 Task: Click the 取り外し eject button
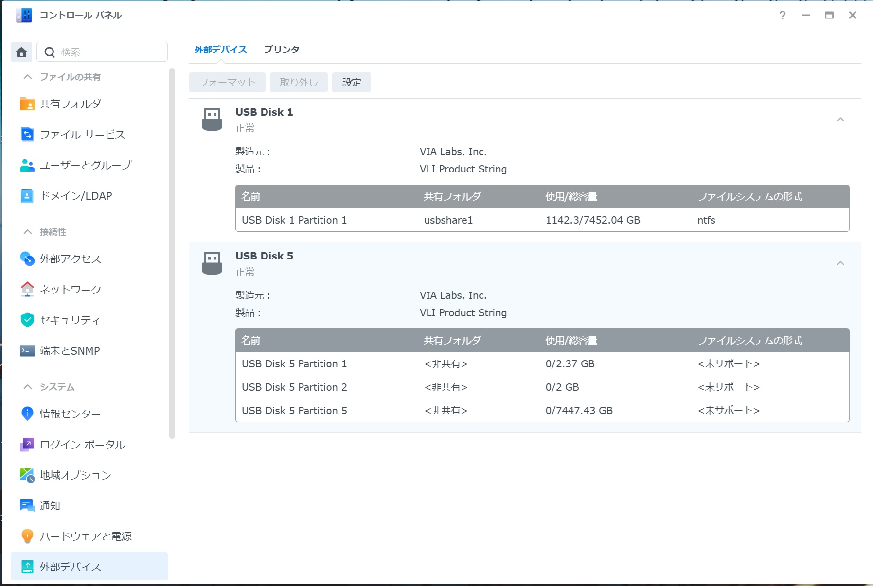point(299,83)
